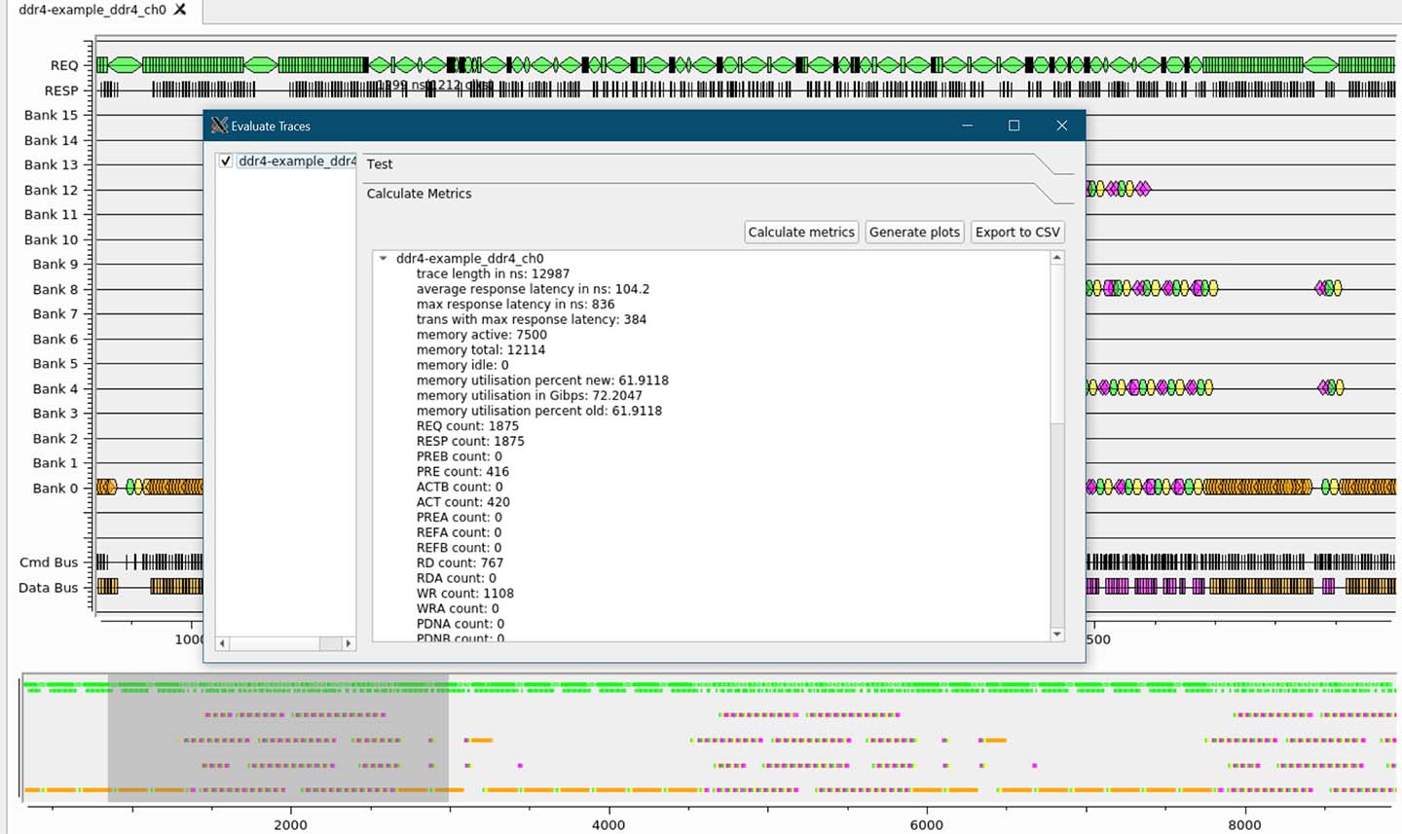Select 'WRA count: 0' row
This screenshot has height=834, width=1402.
click(458, 608)
